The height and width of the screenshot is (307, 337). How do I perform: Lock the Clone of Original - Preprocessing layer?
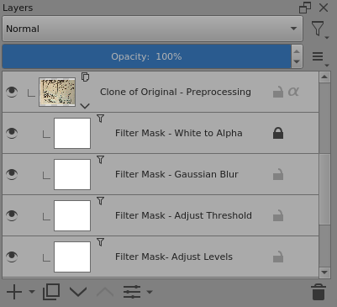click(278, 92)
